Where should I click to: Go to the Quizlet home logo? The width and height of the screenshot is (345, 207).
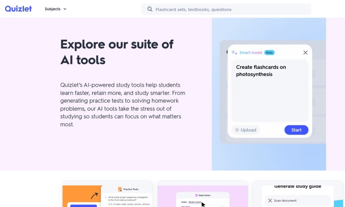point(18,9)
